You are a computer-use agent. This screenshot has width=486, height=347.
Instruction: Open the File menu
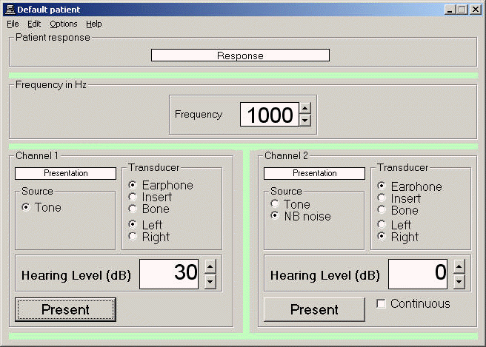coord(13,24)
